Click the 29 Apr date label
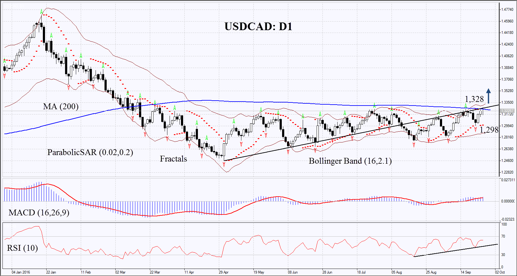This screenshot has width=517, height=276. click(x=224, y=272)
